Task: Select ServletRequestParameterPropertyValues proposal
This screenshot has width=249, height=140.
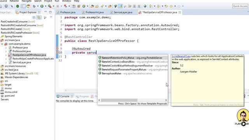Action: click(133, 70)
